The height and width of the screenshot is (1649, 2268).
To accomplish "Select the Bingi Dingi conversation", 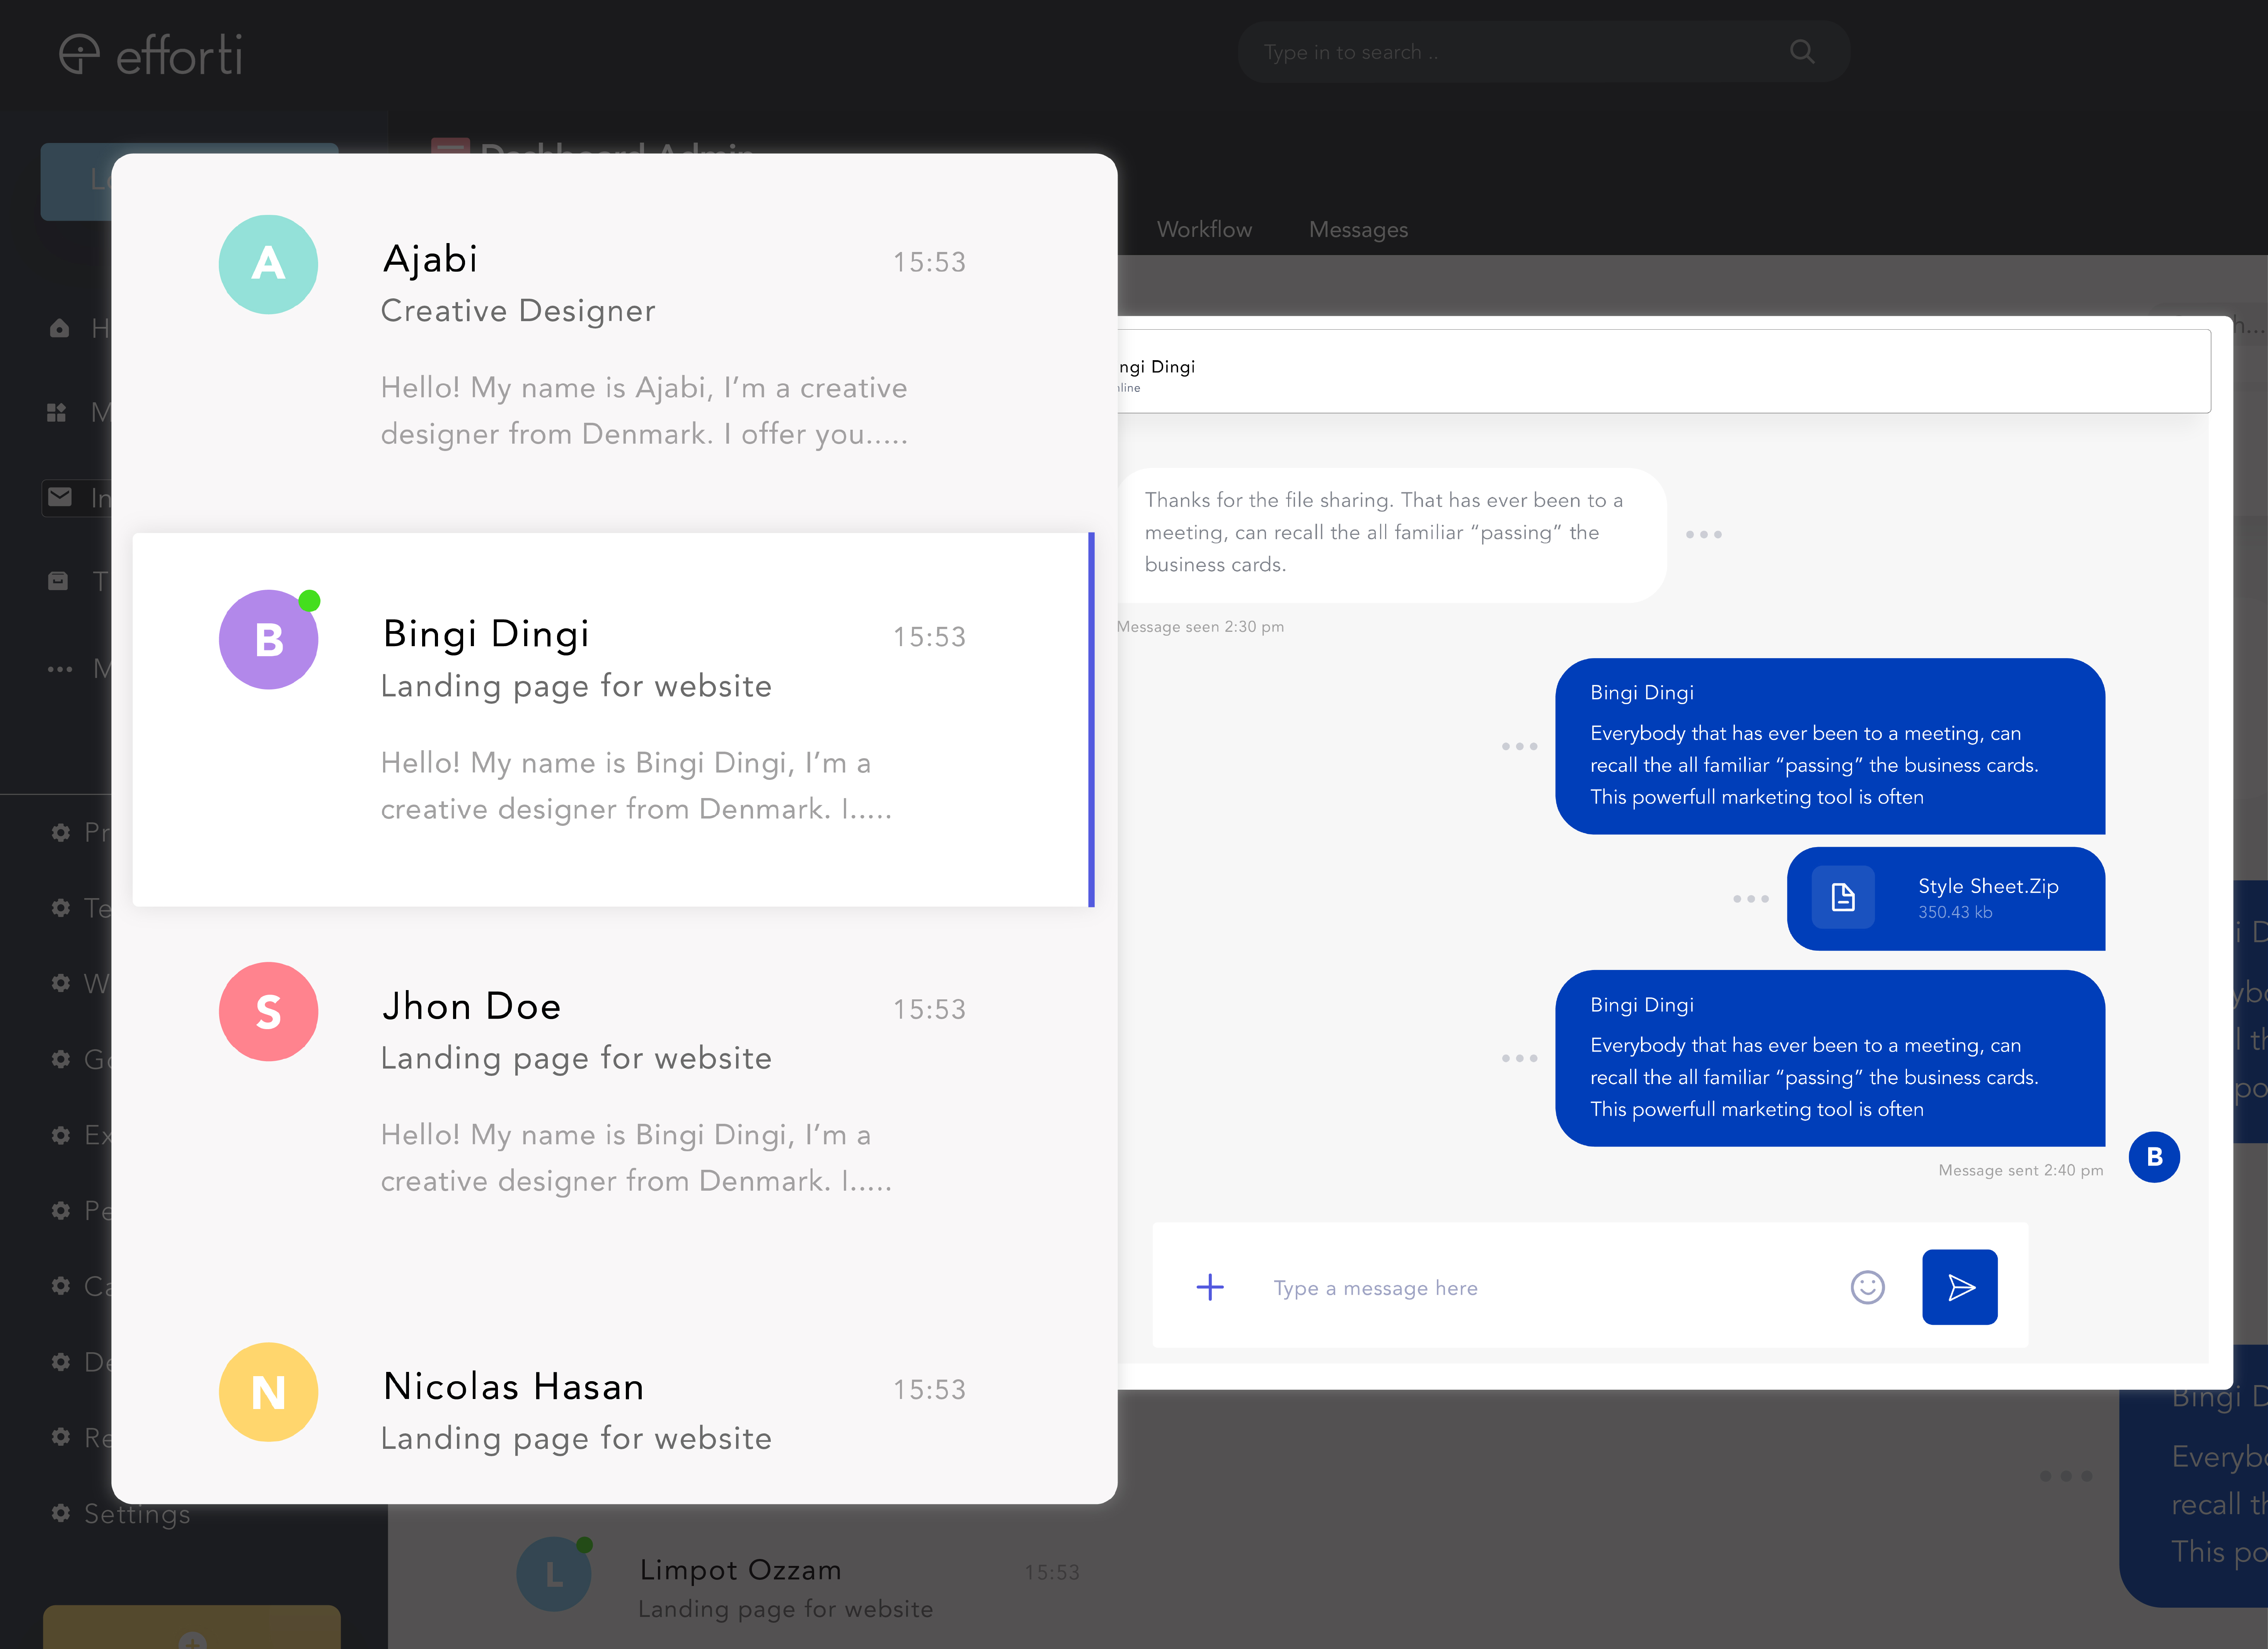I will pos(613,719).
